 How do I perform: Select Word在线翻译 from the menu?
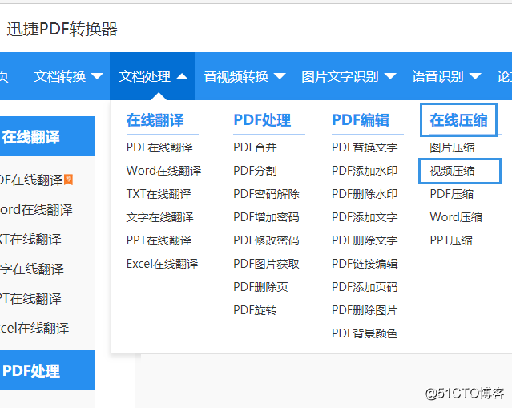coord(163,171)
